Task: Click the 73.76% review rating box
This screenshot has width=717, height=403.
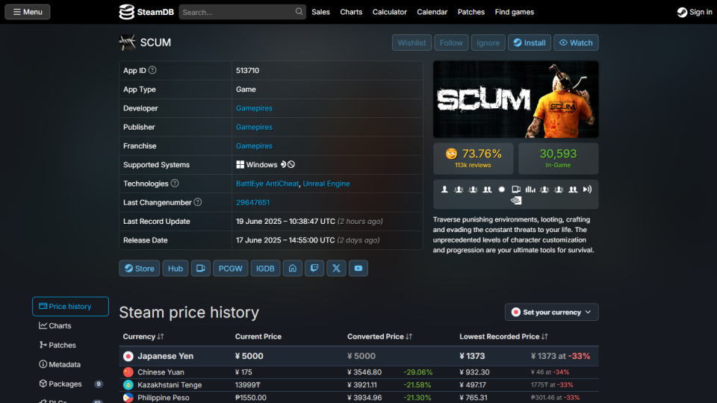Action: 474,158
